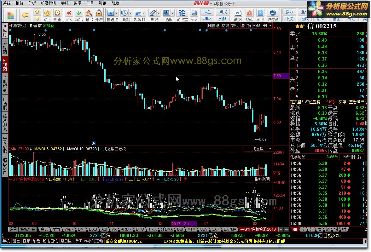This screenshot has width=371, height=252.
Task: Click the down arrow toolbar icon
Action: (37, 19)
